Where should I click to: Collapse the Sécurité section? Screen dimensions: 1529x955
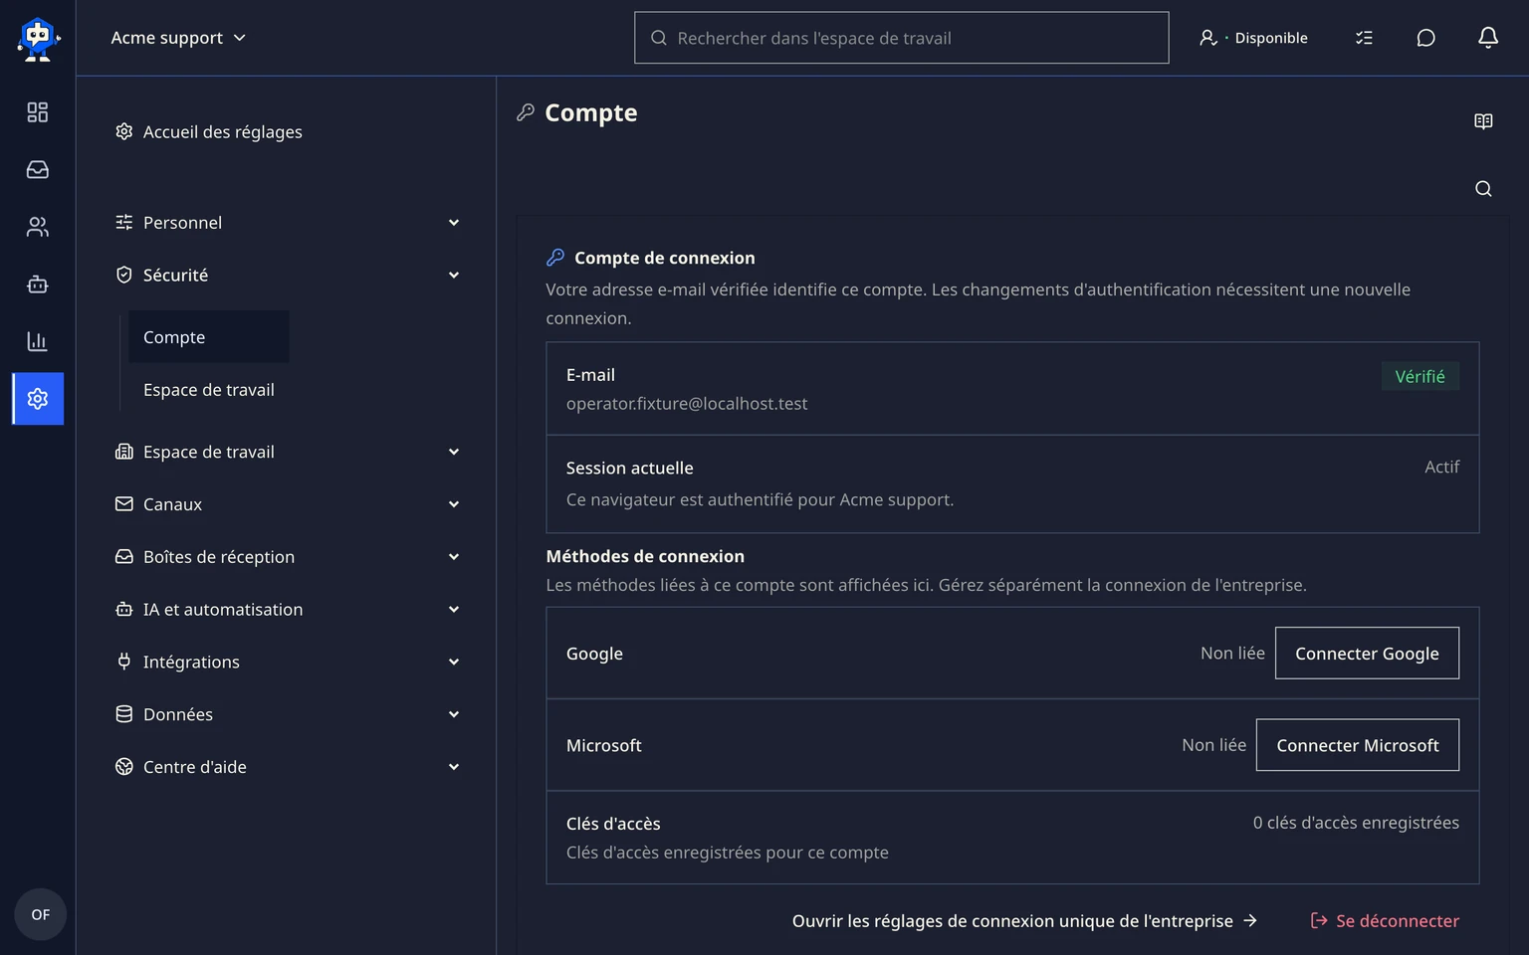click(x=288, y=276)
